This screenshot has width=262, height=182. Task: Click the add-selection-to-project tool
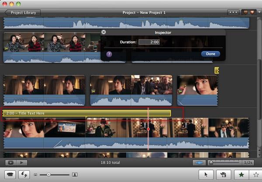(x=224, y=175)
